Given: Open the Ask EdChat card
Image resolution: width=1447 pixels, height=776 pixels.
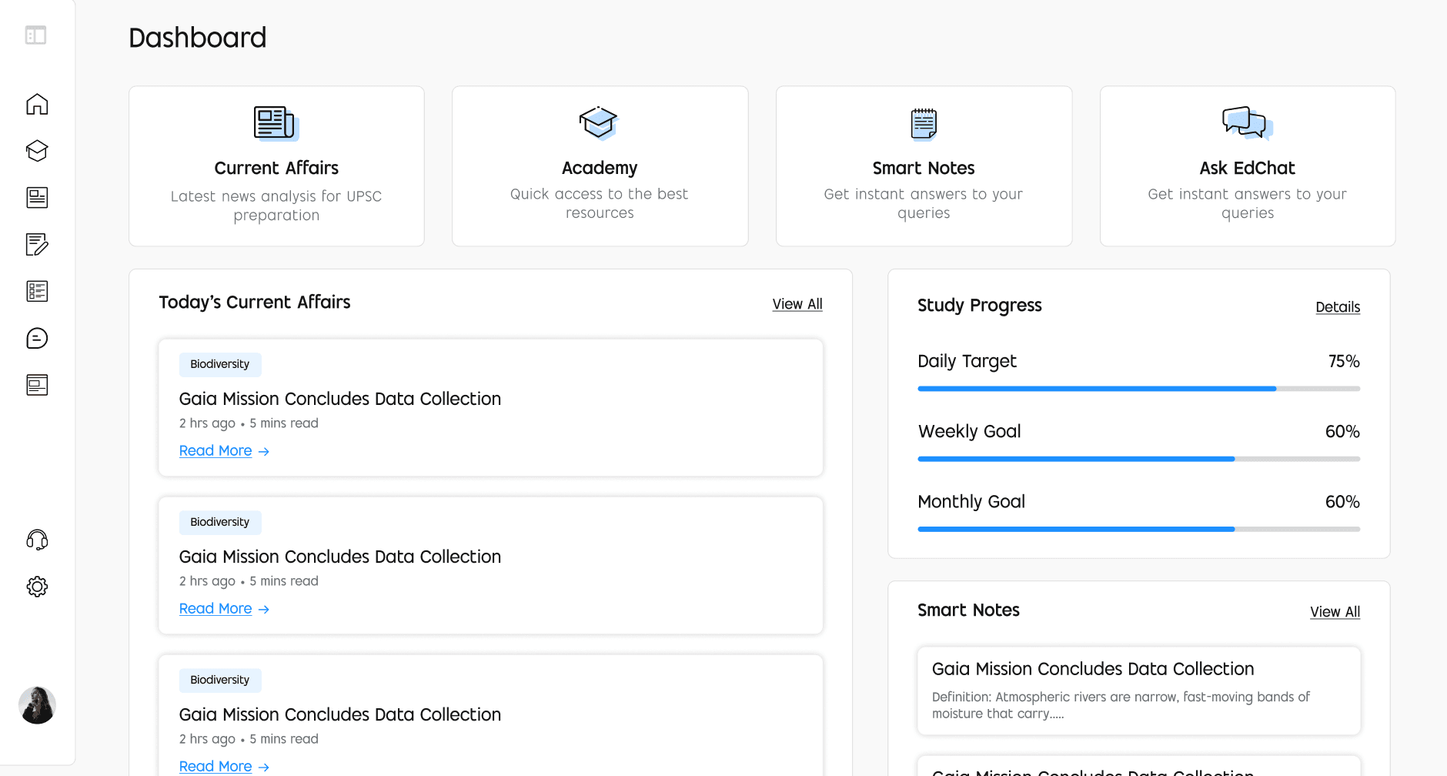Looking at the screenshot, I should tap(1247, 166).
